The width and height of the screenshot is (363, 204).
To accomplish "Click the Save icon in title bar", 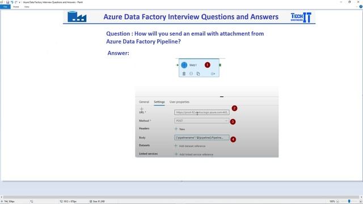I will click(x=7, y=2).
